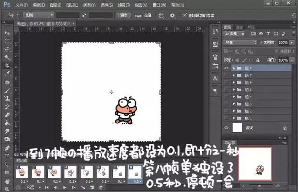
Task: Open the layer filter type dropdown
Action: point(234,34)
